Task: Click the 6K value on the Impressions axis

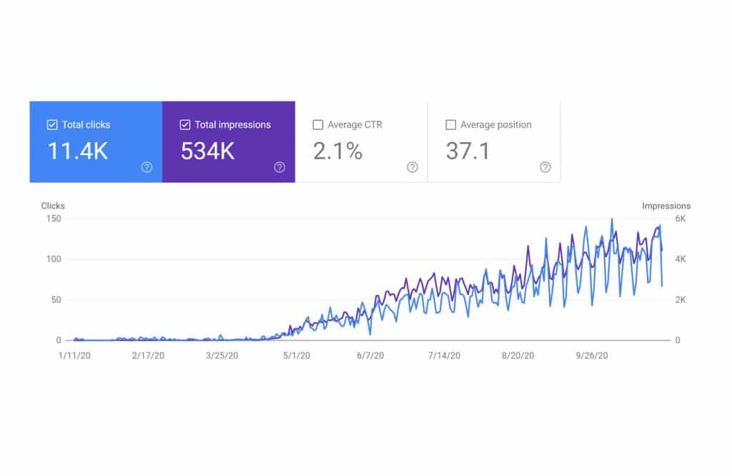Action: pos(681,219)
